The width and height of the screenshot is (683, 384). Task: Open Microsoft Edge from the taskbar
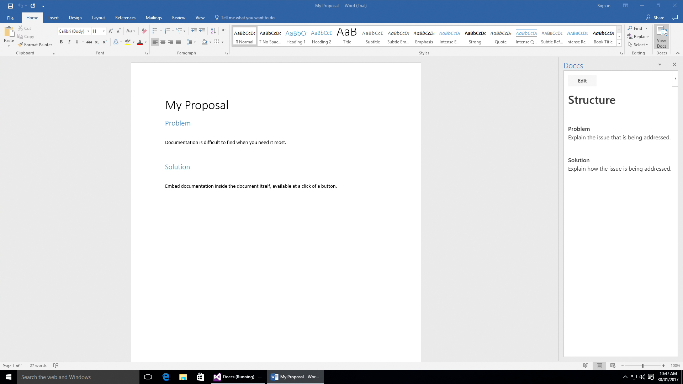click(166, 377)
